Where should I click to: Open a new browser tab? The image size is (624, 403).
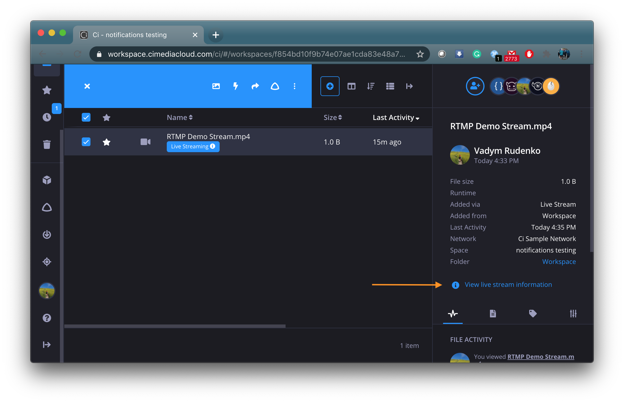[216, 35]
